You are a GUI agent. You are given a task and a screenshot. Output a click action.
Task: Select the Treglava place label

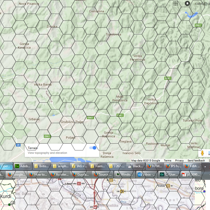(x=125, y=141)
